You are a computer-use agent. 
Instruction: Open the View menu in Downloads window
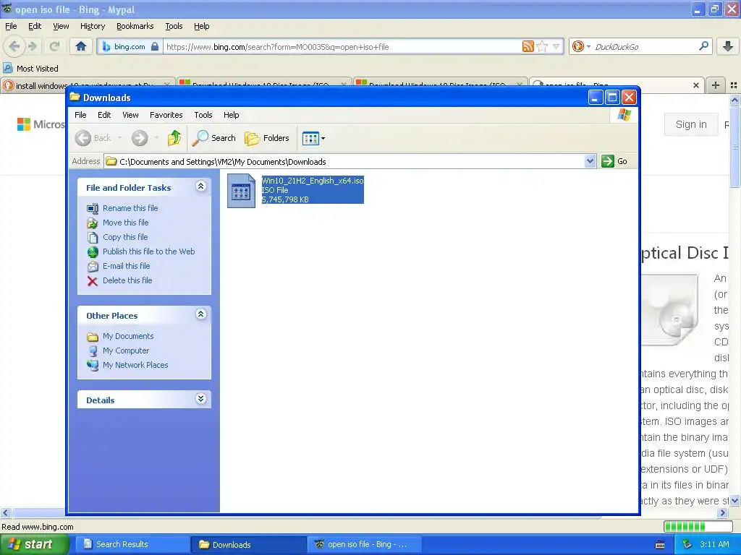130,115
